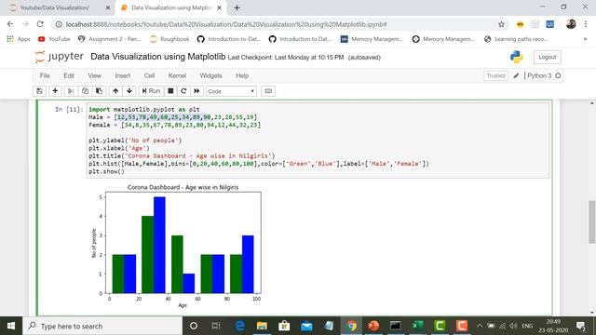Open a new browser tab

click(x=237, y=7)
